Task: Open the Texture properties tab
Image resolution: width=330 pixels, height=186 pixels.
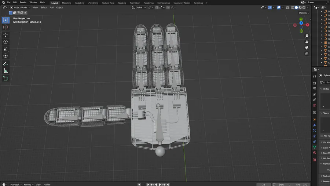Action: [x=315, y=160]
